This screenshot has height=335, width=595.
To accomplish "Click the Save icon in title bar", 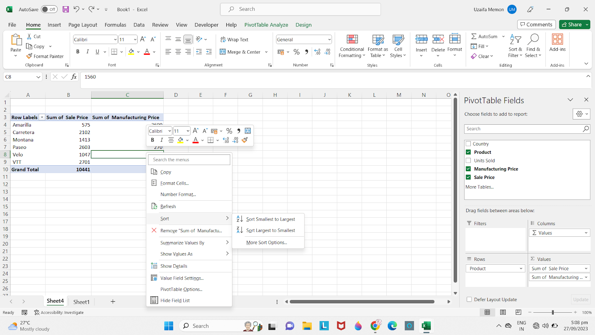I will (x=65, y=9).
